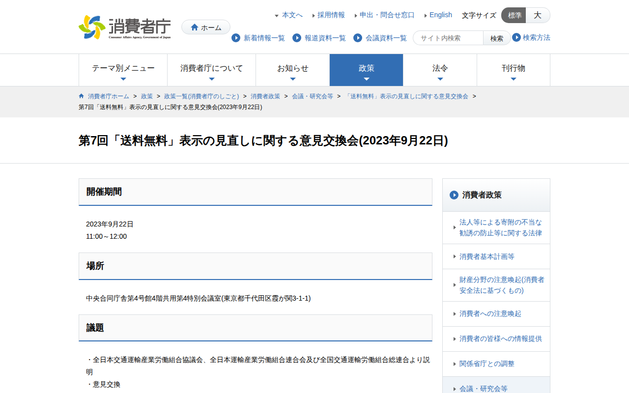This screenshot has height=393, width=629.
Task: Click arrow icon beside 検索方法
Action: coord(516,37)
